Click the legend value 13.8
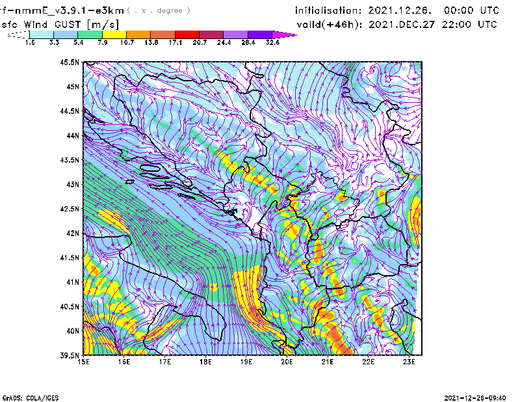 pyautogui.click(x=151, y=42)
